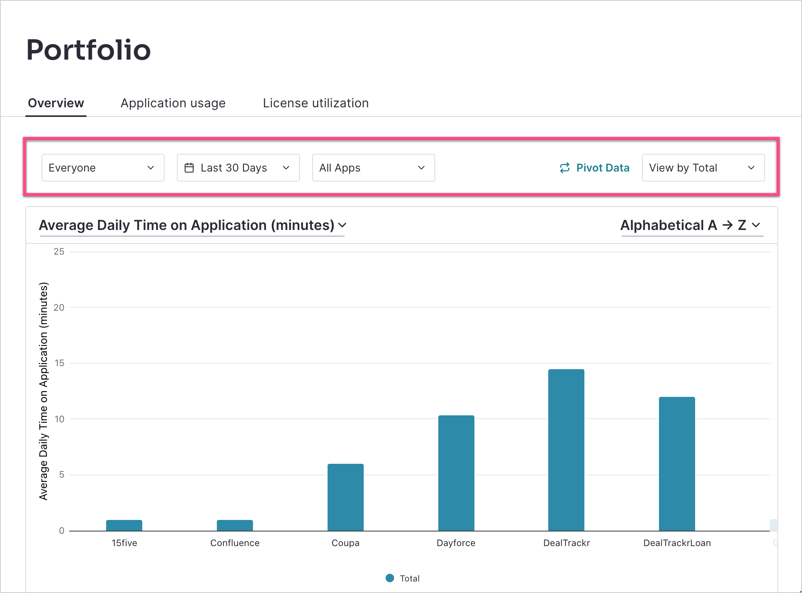Open the Alphabetical A → Z sort selector
The width and height of the screenshot is (802, 593).
click(x=691, y=225)
